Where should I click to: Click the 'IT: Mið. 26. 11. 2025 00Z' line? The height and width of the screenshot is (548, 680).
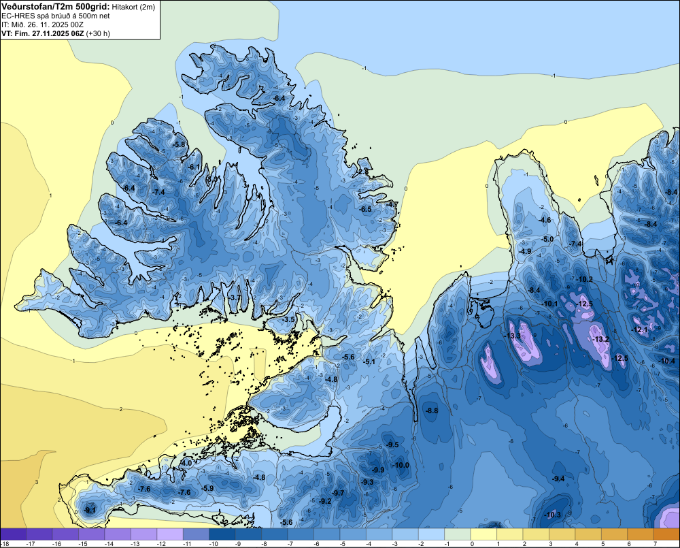point(42,25)
